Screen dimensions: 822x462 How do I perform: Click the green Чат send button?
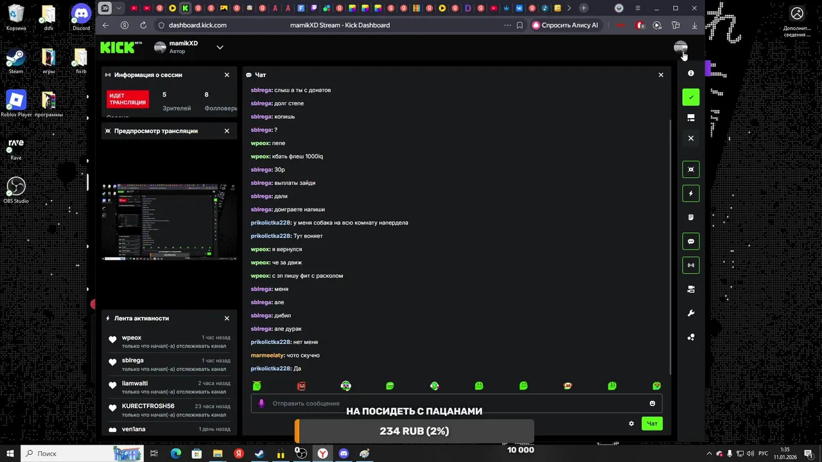pos(652,424)
